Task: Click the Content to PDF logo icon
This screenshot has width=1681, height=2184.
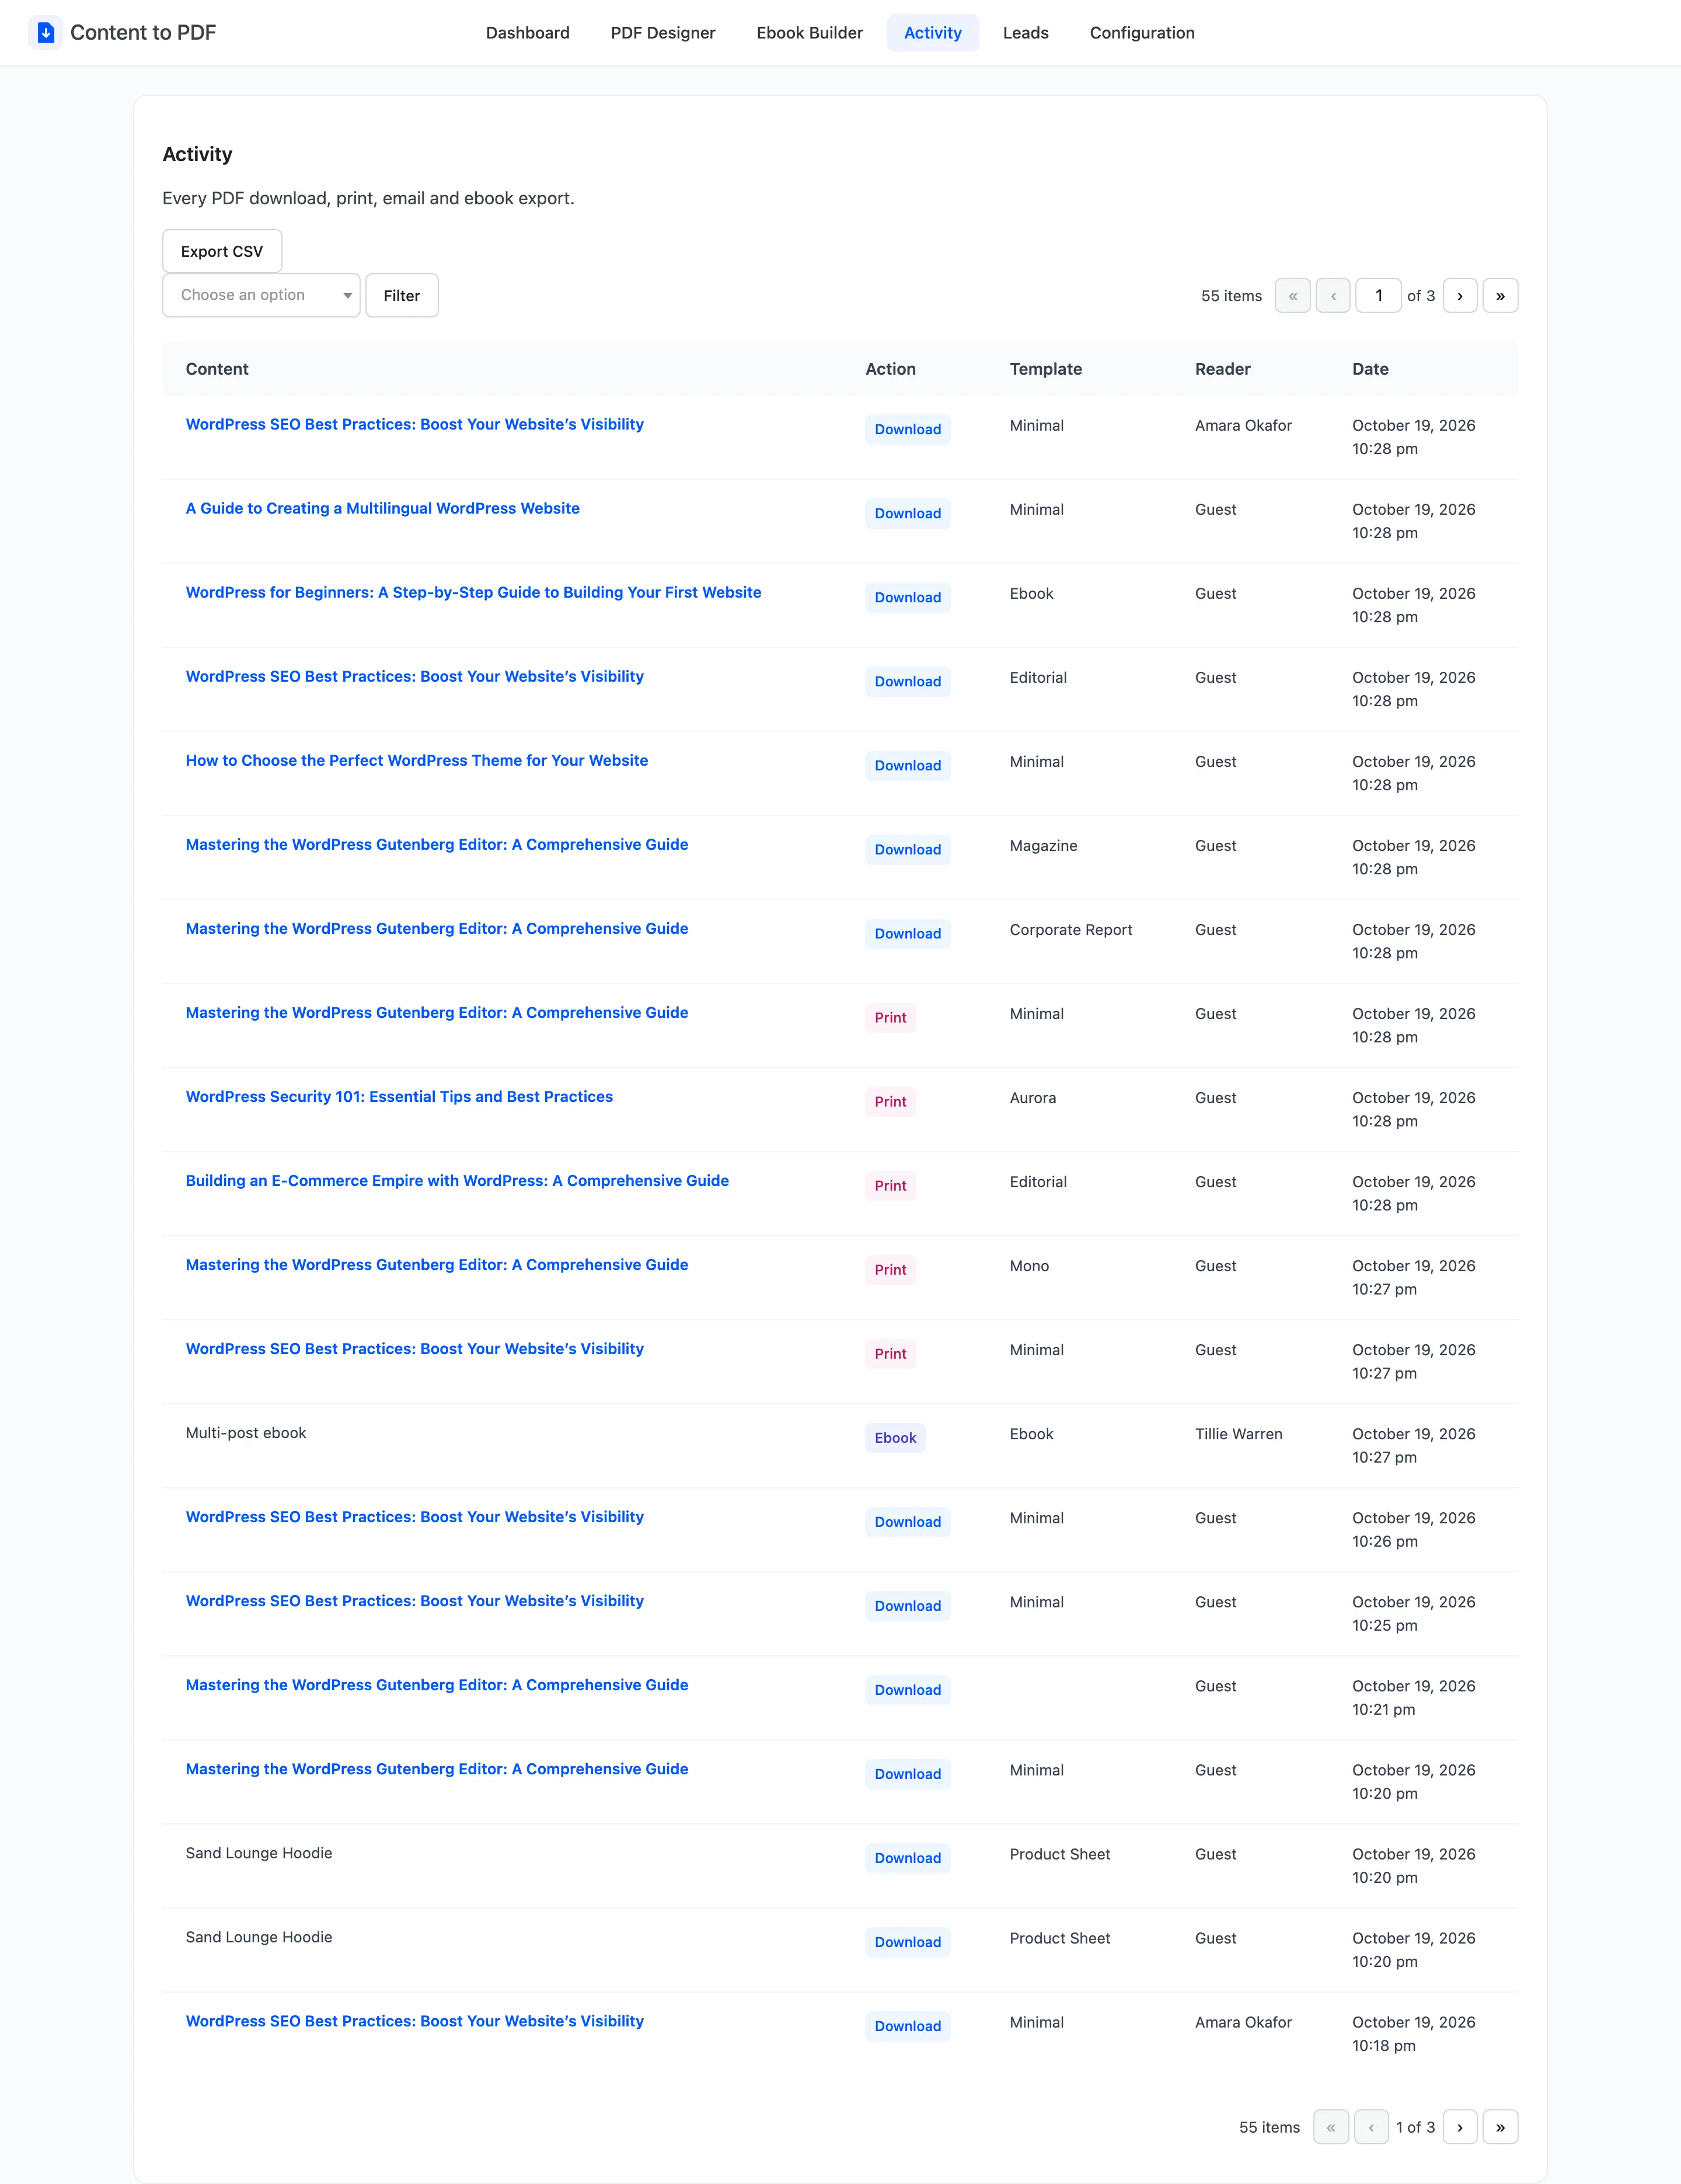Action: pyautogui.click(x=45, y=33)
